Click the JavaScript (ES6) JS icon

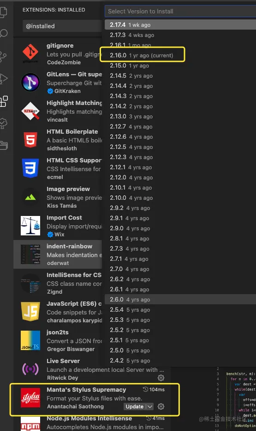tap(30, 312)
